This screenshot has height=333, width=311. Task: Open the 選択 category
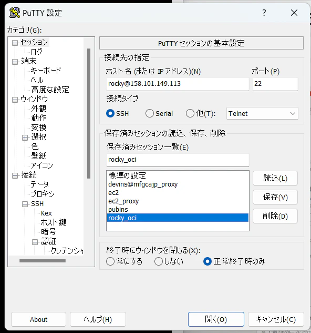point(39,137)
